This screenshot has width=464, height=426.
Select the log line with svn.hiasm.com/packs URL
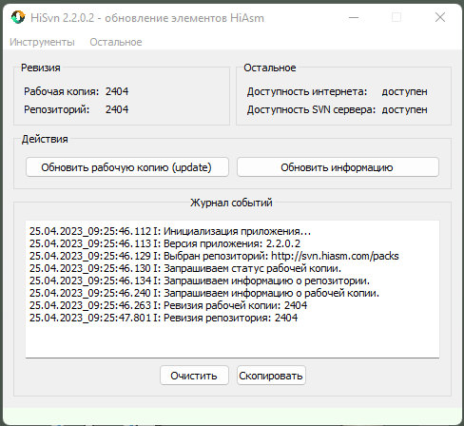(214, 256)
